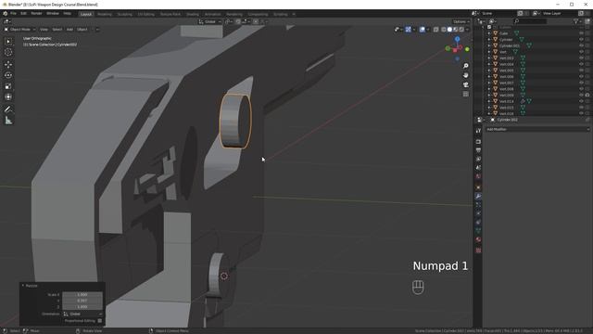The width and height of the screenshot is (593, 334).
Task: Select the Select Box tool
Action: (x=8, y=41)
